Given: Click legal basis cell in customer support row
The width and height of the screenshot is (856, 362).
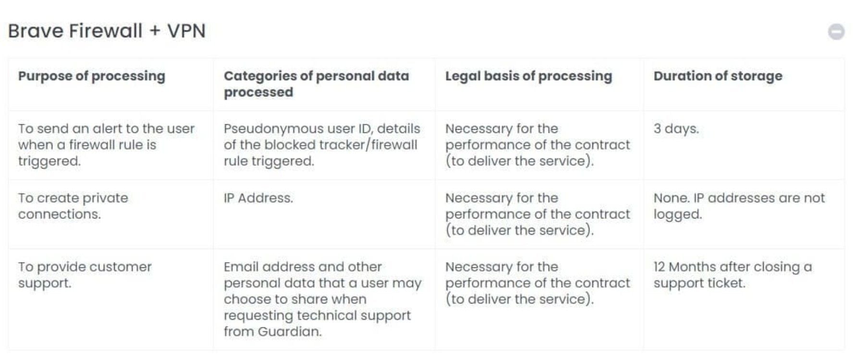Looking at the screenshot, I should coord(537,283).
